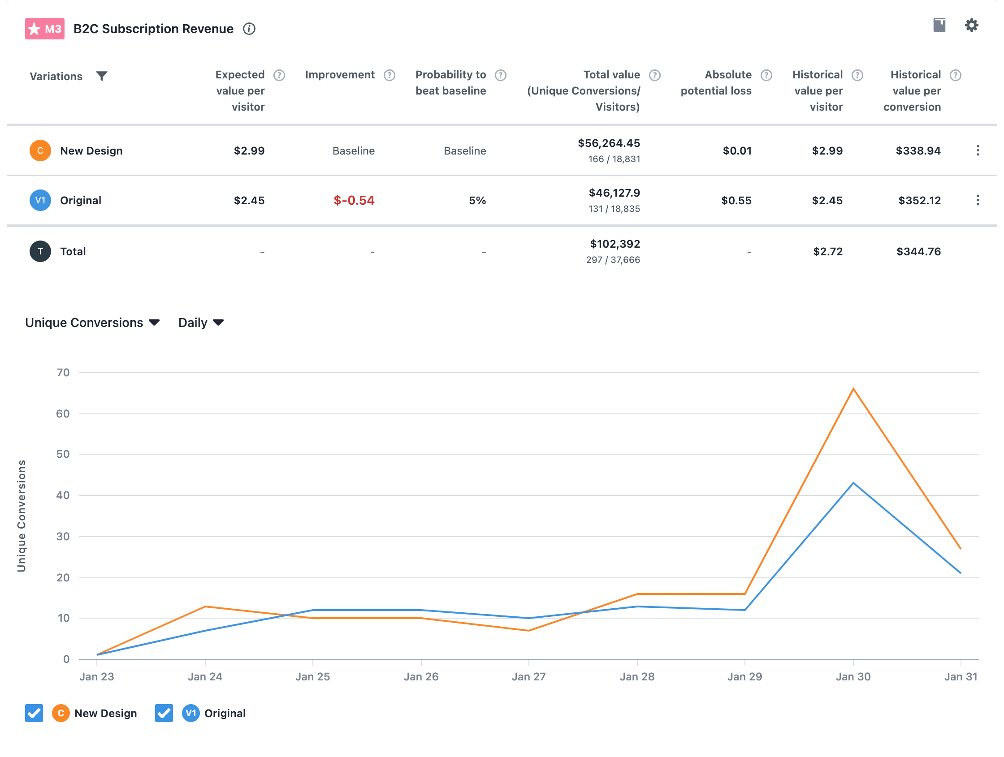Click help icon for Historical value per conversion
The width and height of the screenshot is (1004, 757).
coord(955,75)
